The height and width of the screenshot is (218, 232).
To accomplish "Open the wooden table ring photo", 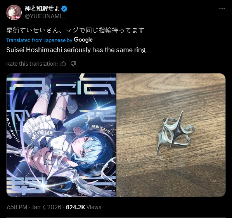I will tap(171, 135).
